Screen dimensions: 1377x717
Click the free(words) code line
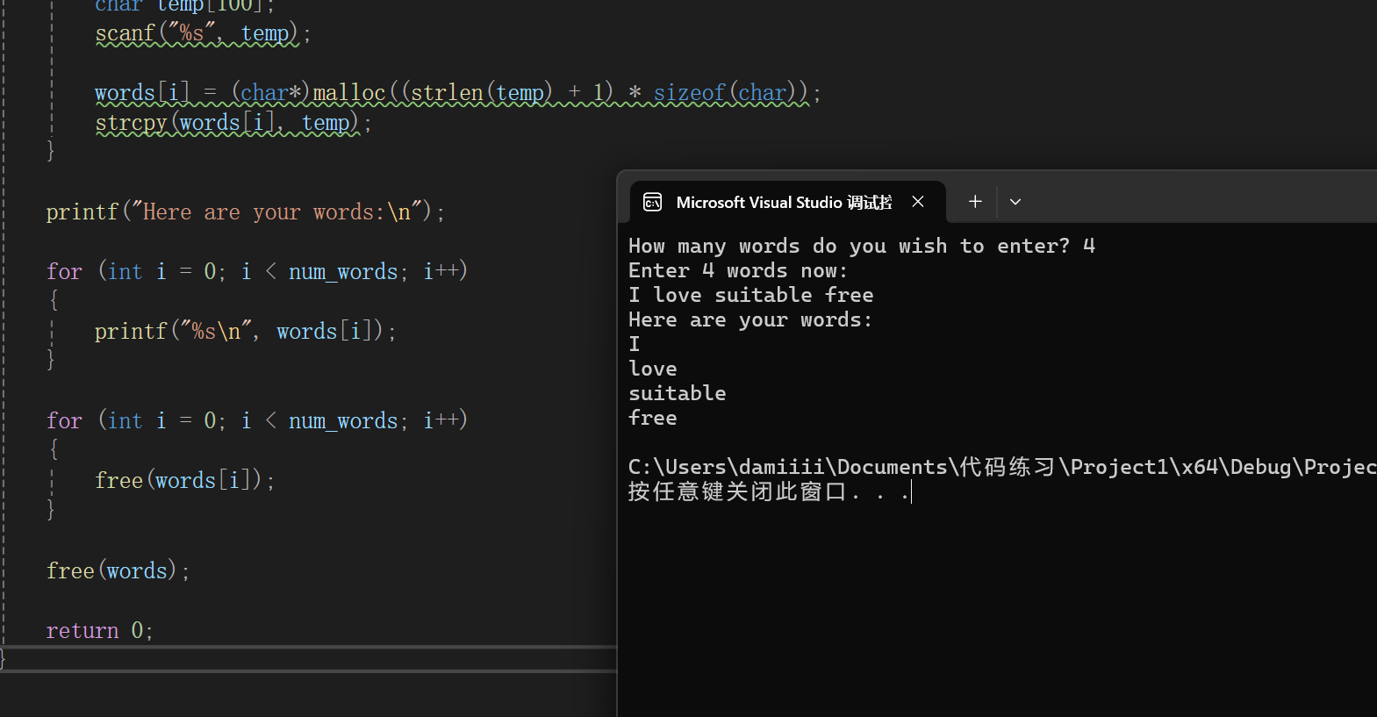pos(118,571)
